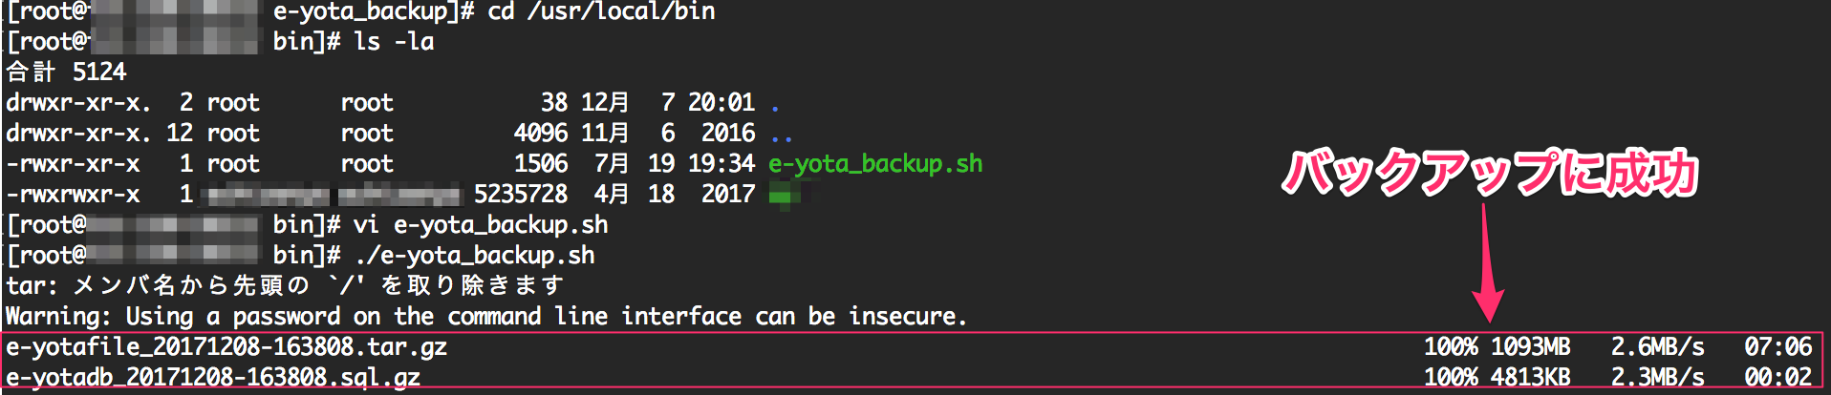Click the red バックアップに成功 annotation label
Viewport: 1831px width, 395px height.
click(1489, 174)
